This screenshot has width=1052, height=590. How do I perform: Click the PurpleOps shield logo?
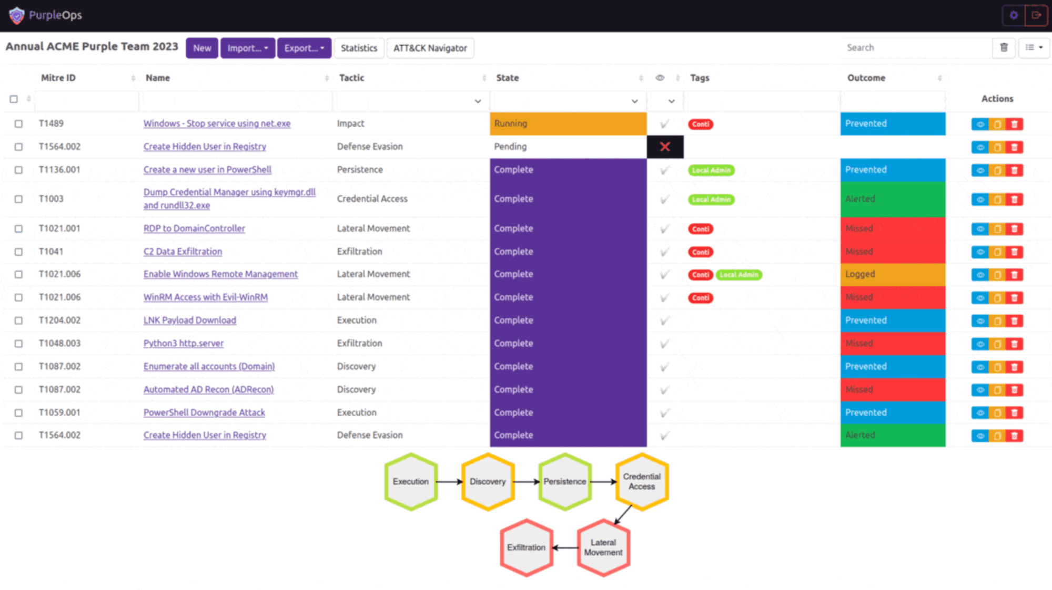click(16, 16)
